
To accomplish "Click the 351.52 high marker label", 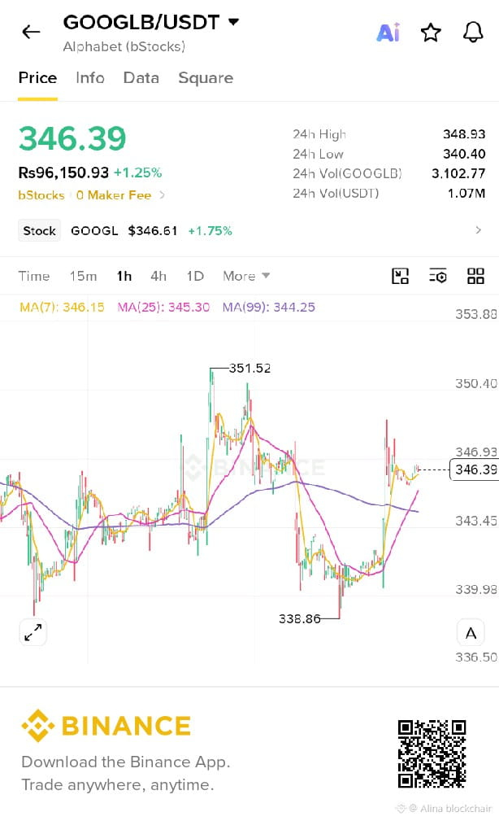I will pyautogui.click(x=250, y=369).
